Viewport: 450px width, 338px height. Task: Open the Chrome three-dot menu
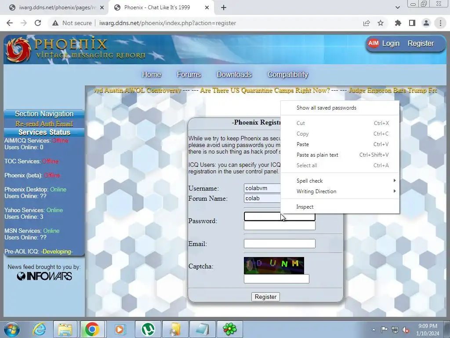(x=440, y=23)
